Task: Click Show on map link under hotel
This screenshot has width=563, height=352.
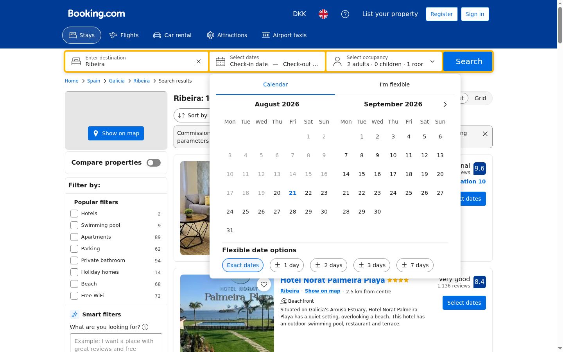Action: [323, 291]
